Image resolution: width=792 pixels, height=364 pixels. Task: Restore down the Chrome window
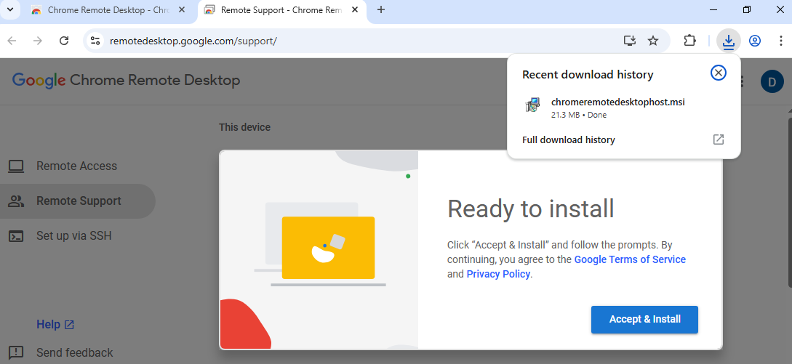click(746, 9)
